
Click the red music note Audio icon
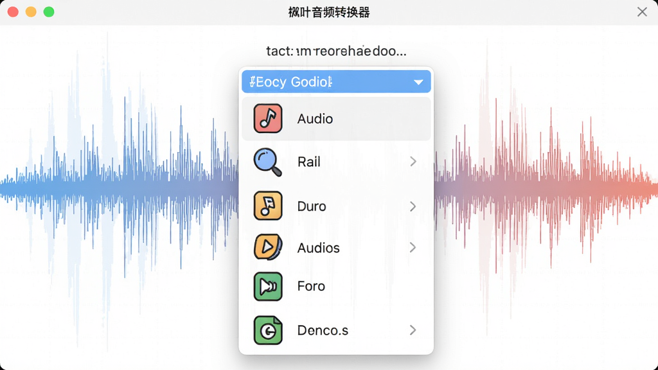[x=268, y=118]
